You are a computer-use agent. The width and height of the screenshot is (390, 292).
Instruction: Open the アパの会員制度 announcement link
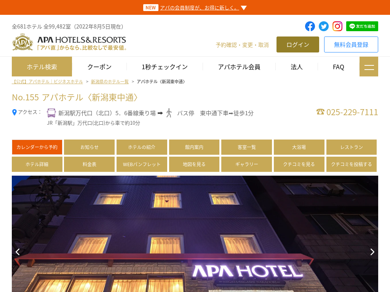[200, 8]
